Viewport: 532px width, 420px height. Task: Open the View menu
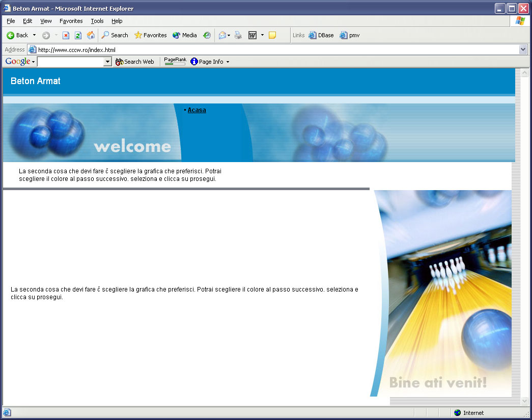[x=46, y=21]
